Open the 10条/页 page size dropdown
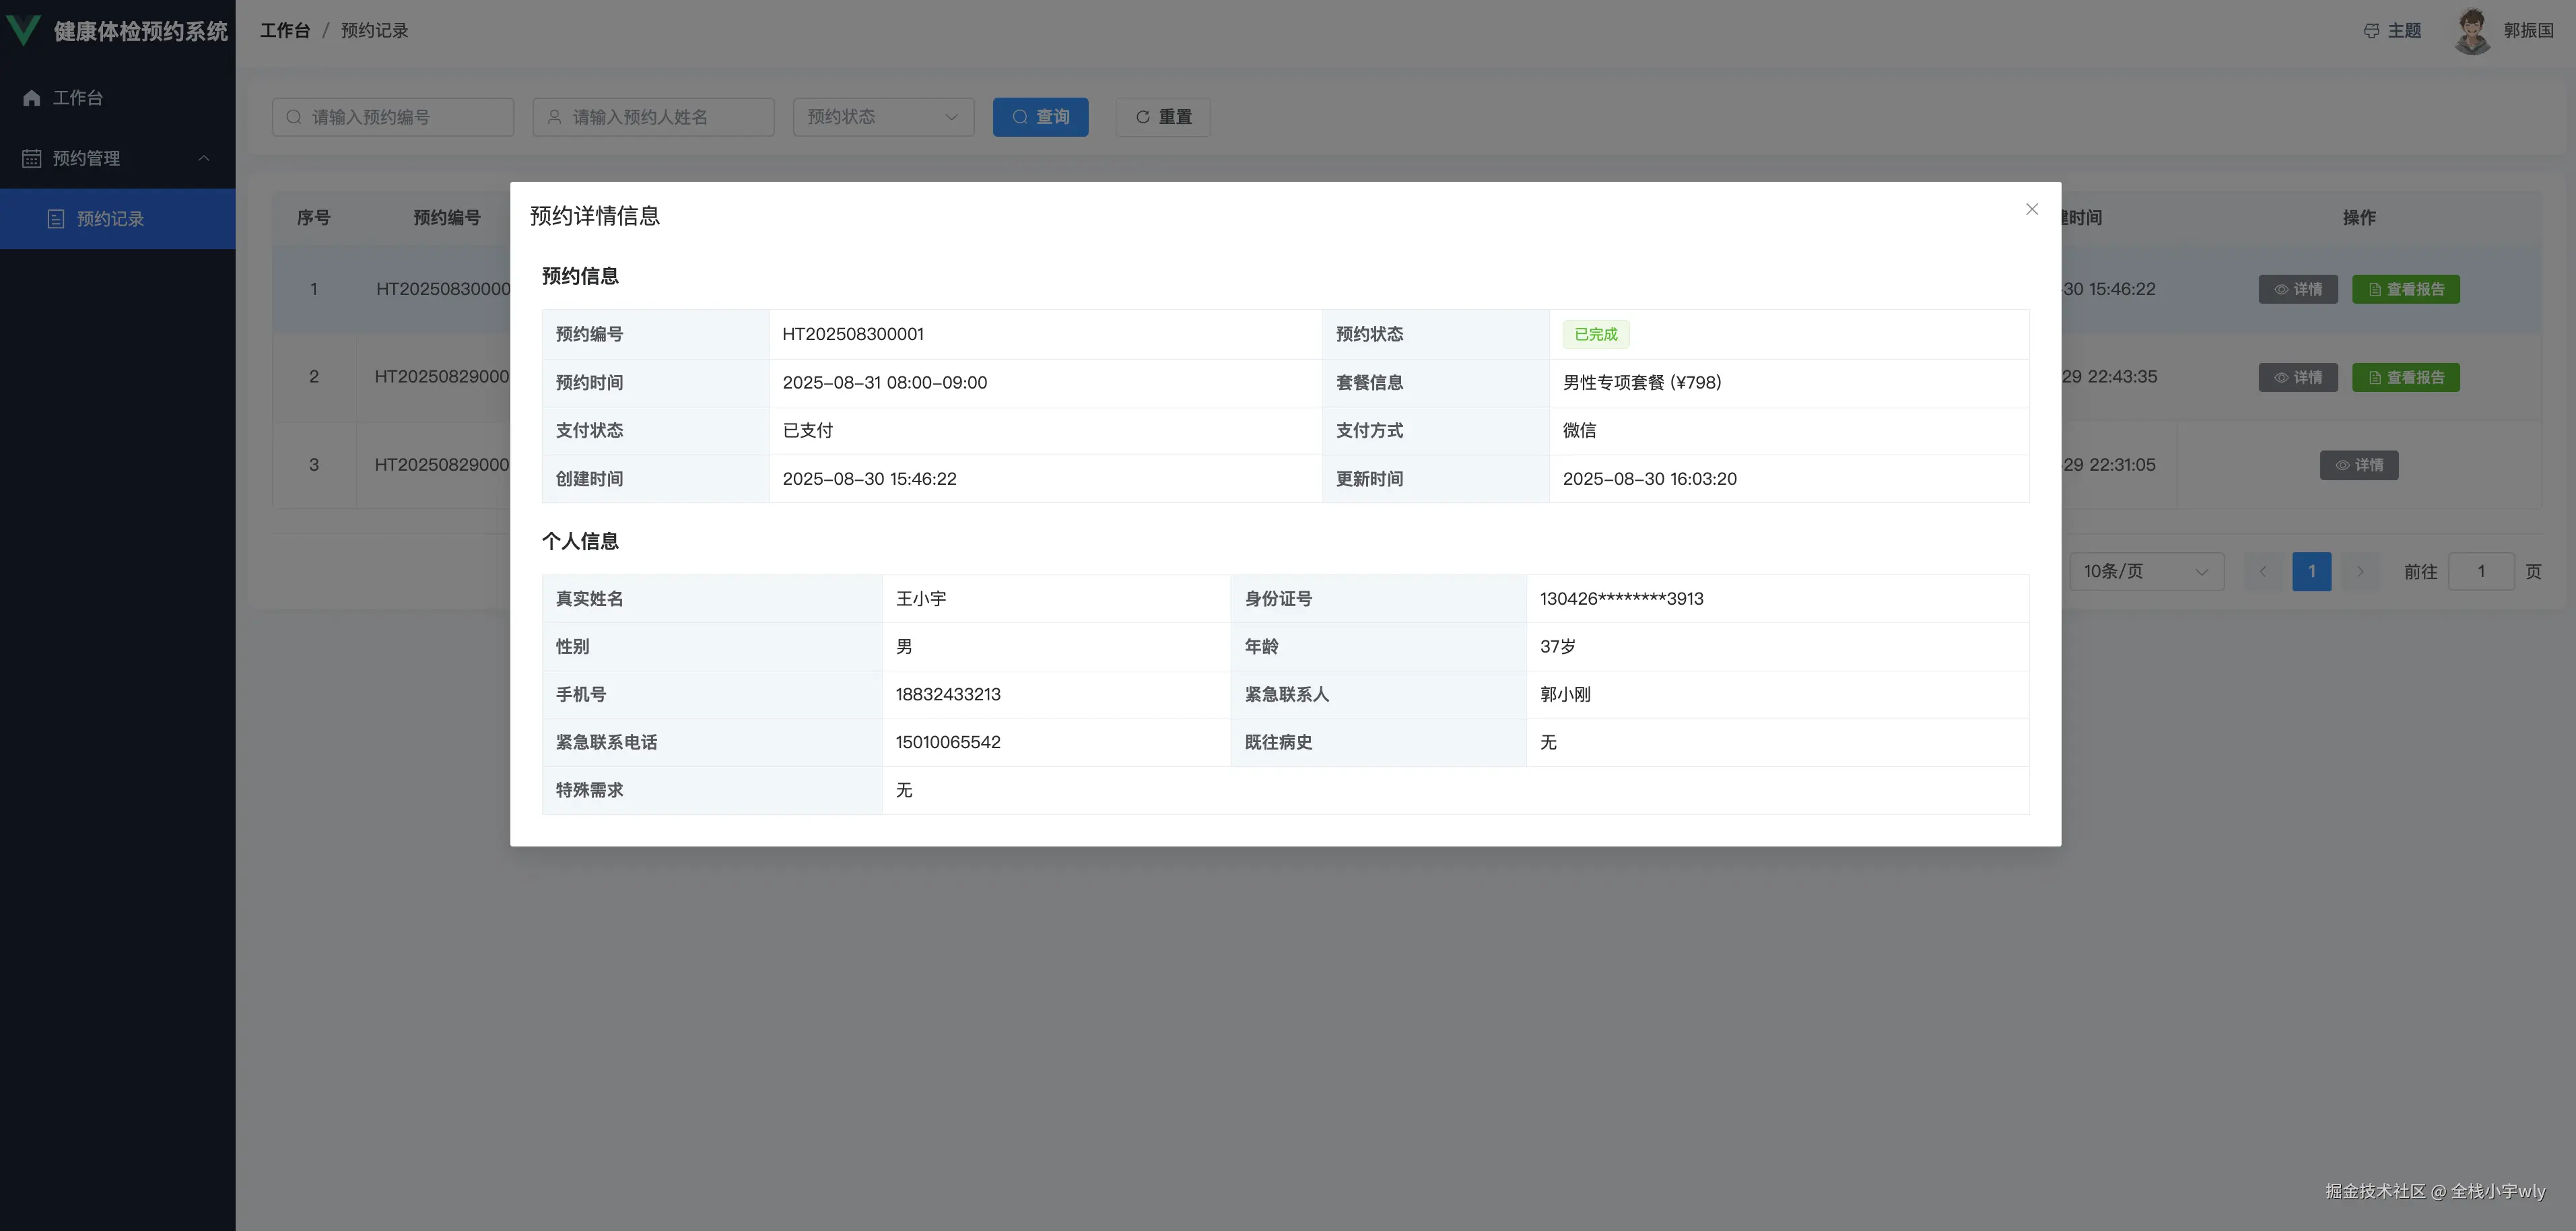 tap(2146, 571)
